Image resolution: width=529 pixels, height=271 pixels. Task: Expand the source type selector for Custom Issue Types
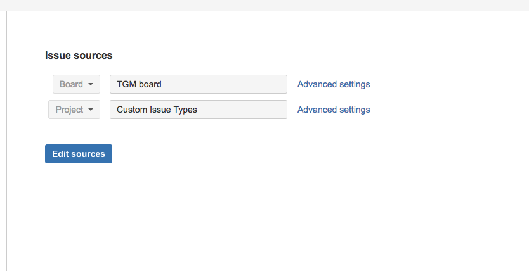click(74, 110)
